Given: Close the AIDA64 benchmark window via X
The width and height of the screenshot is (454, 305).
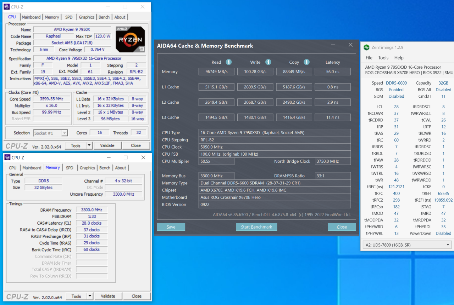Looking at the screenshot, I should 350,45.
